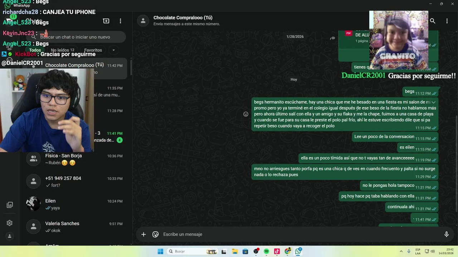
Task: Open TikTok from the taskbar
Action: click(x=277, y=251)
